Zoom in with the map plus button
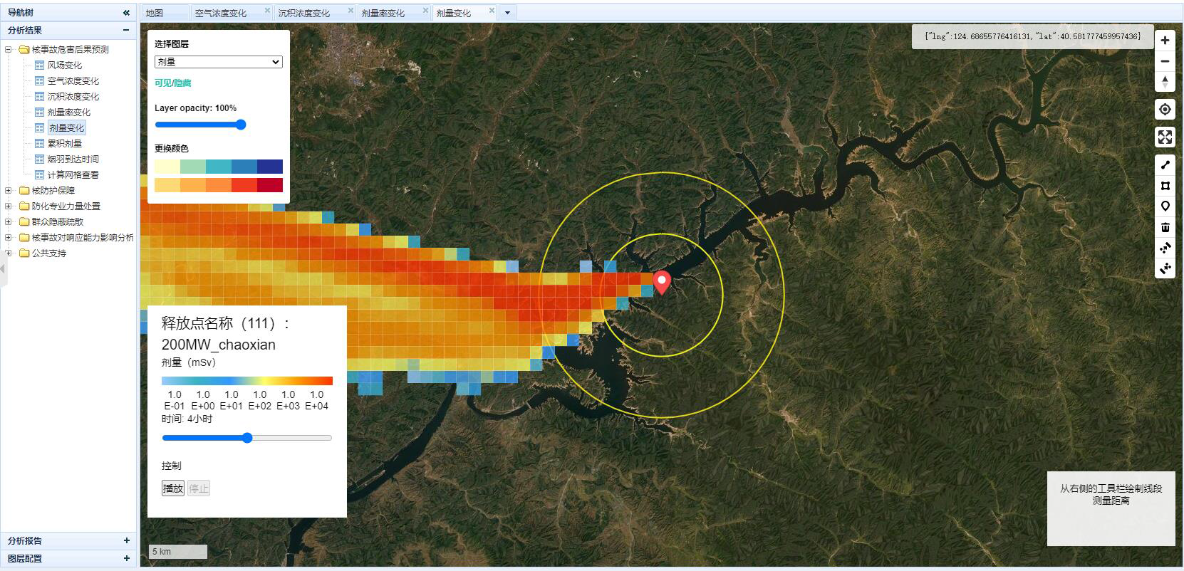This screenshot has width=1184, height=571. [x=1165, y=41]
